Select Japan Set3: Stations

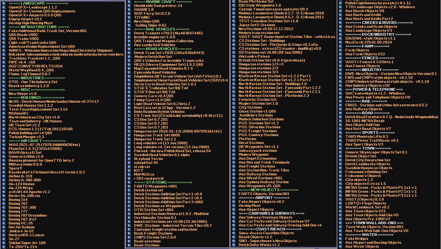coord(257,25)
